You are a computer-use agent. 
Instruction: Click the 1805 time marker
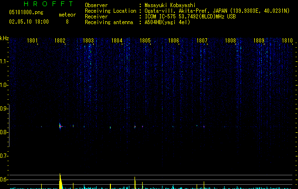click(145, 41)
